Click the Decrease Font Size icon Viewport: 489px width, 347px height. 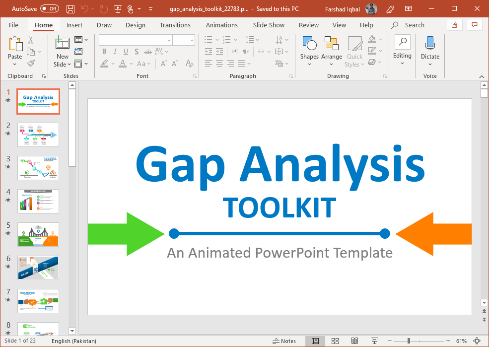point(175,63)
